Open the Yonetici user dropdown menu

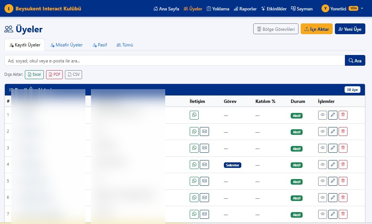point(342,9)
